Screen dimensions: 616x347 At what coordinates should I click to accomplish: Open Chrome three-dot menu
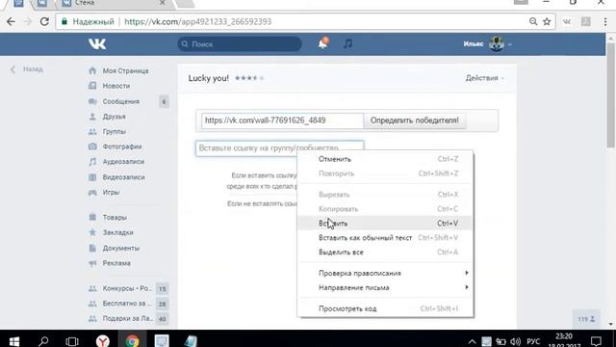(x=605, y=21)
